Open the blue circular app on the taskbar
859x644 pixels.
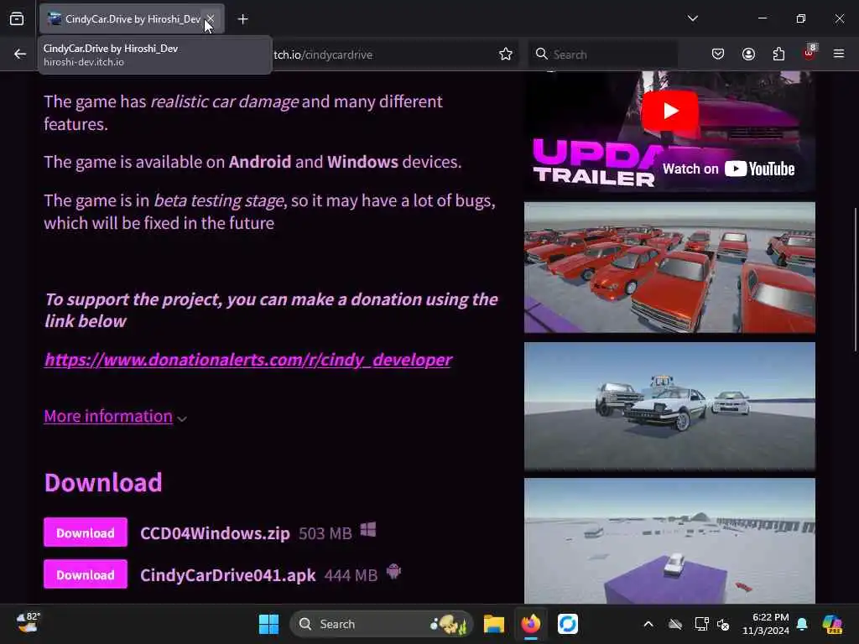pyautogui.click(x=568, y=624)
